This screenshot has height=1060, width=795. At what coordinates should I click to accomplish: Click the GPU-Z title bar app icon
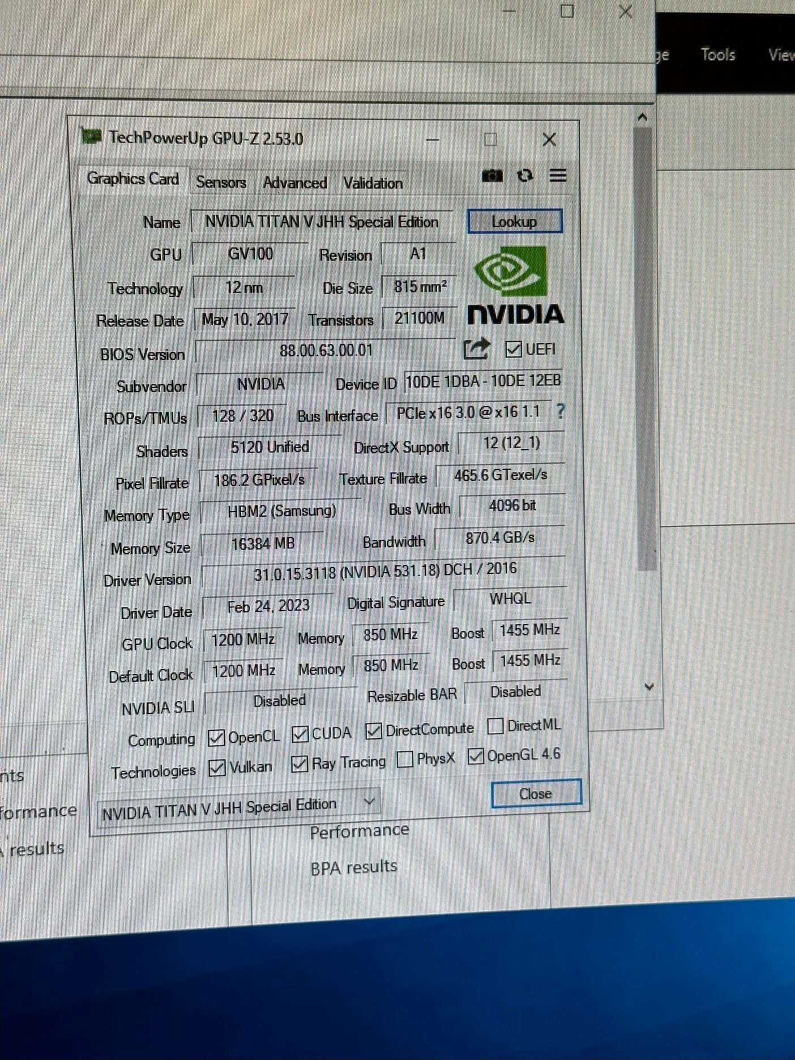tap(91, 136)
